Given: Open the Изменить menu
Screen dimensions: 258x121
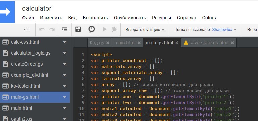Looking at the screenshot, I should pos(51,18).
